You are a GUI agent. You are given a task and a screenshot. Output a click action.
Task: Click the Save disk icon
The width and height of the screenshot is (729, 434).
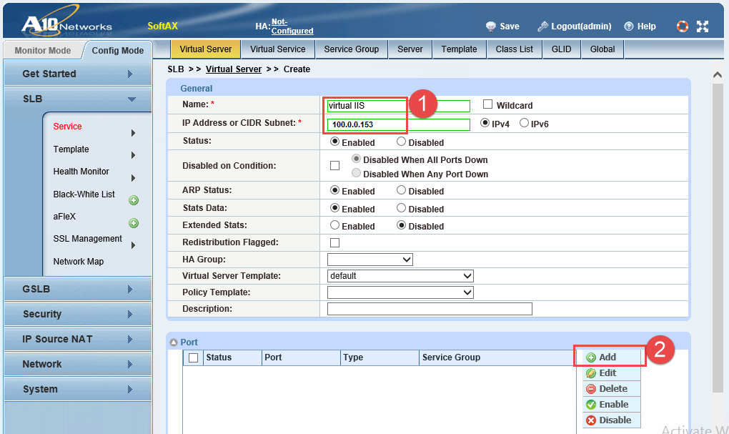[490, 26]
